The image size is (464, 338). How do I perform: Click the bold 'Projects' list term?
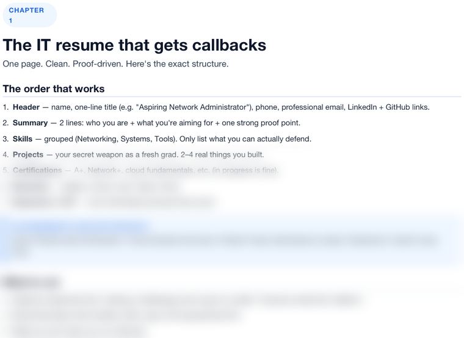point(28,154)
